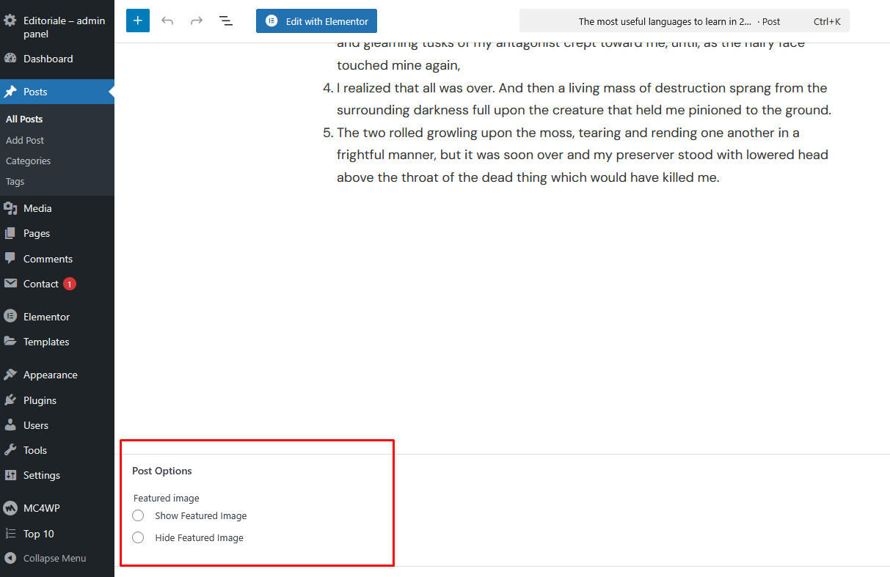Open the post title command palette bar
This screenshot has height=577, width=890.
coord(683,21)
